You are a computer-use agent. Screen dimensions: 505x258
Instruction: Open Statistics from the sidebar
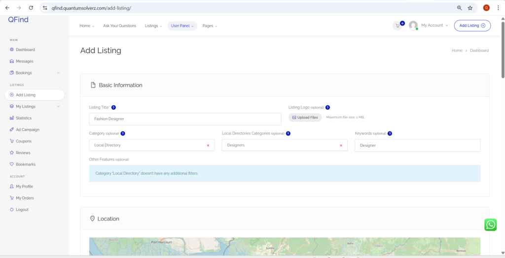point(23,118)
